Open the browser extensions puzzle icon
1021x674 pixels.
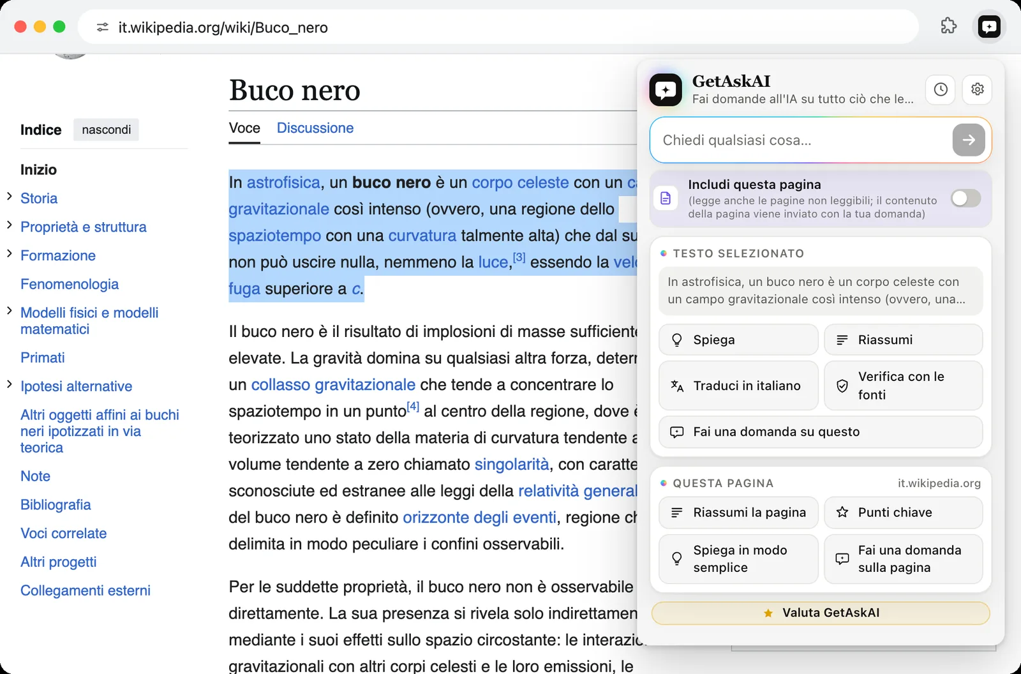click(x=949, y=26)
